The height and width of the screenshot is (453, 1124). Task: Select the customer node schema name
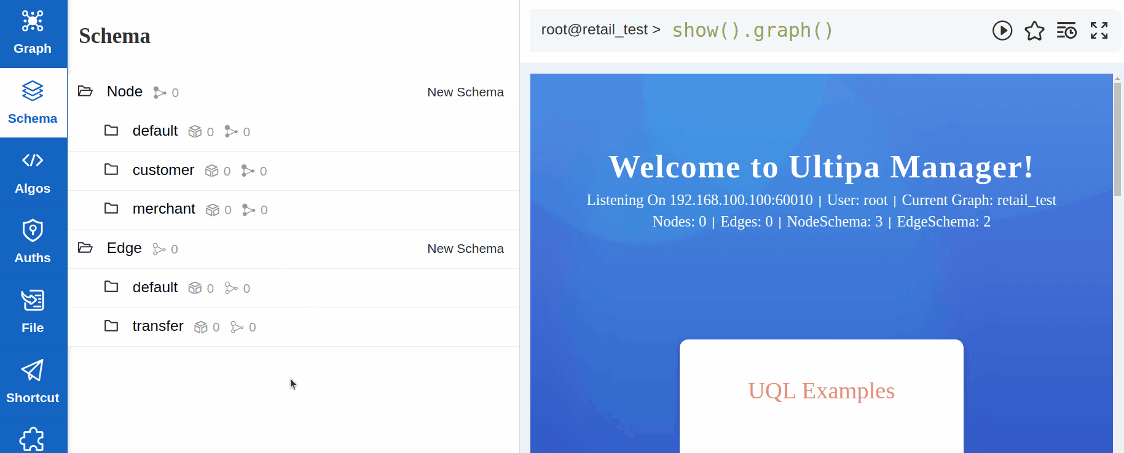click(x=163, y=170)
